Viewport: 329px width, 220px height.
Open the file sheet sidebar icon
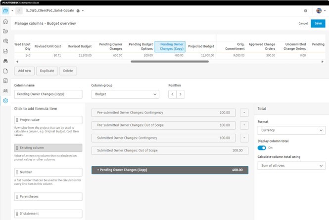click(x=5, y=51)
